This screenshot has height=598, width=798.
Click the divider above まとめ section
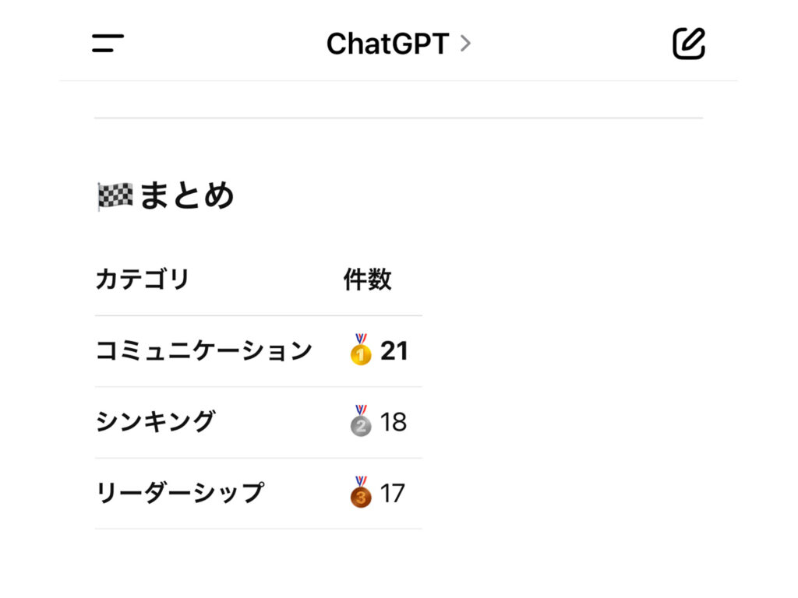coord(398,118)
